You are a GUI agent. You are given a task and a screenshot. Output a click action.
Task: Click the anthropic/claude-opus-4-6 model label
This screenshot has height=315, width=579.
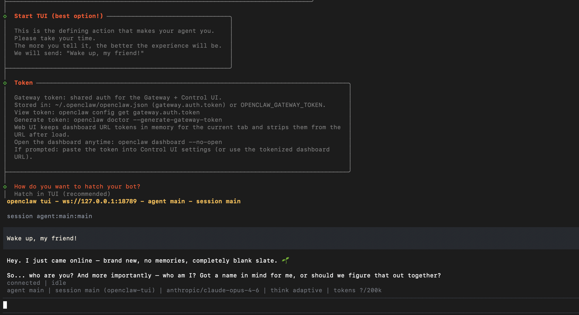pos(213,290)
